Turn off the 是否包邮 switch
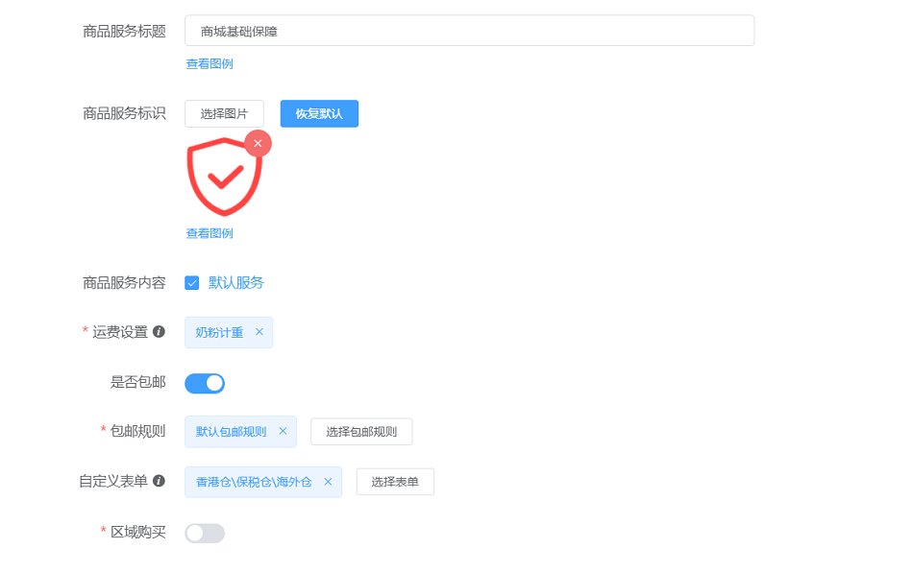This screenshot has width=913, height=572. point(205,383)
